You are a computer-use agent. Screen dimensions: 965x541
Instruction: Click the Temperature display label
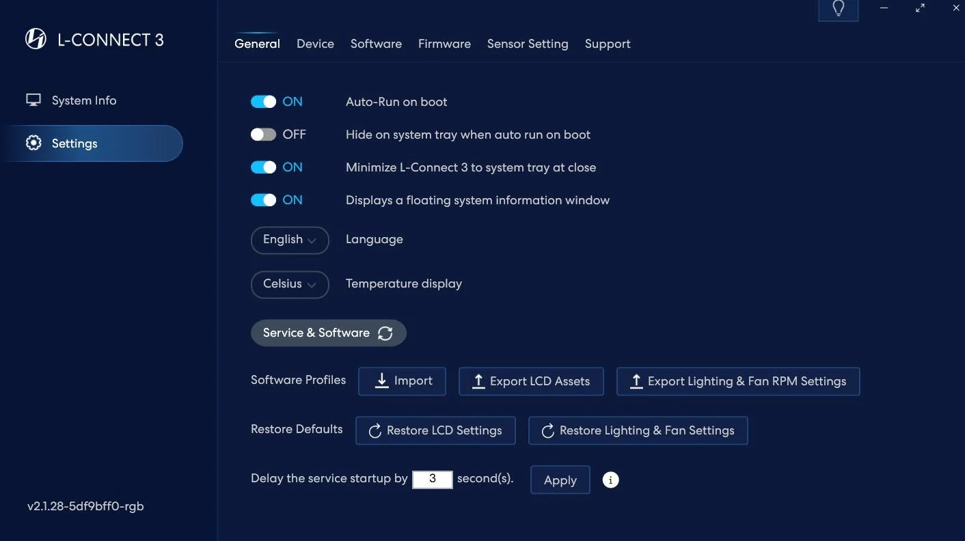click(x=404, y=283)
